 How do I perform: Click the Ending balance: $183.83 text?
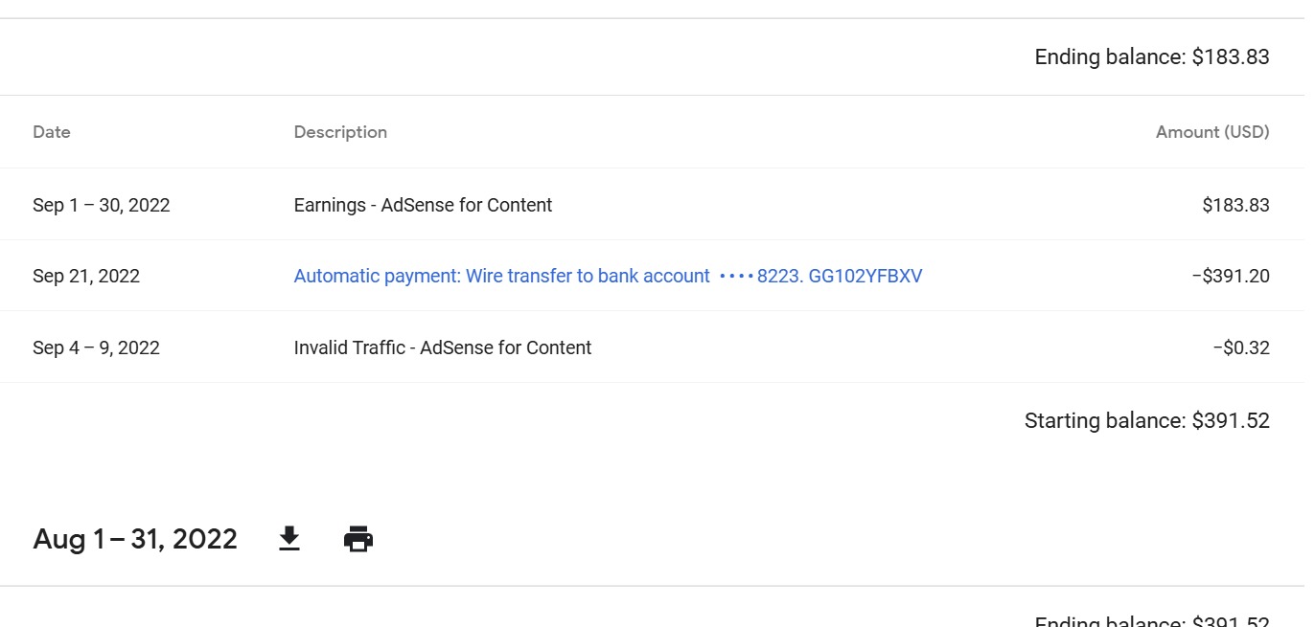[1152, 56]
